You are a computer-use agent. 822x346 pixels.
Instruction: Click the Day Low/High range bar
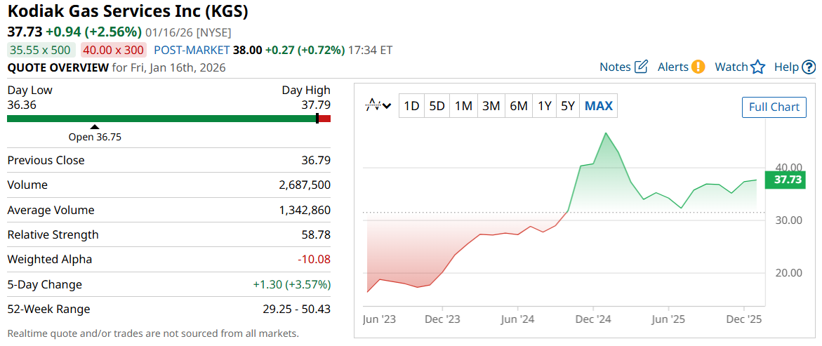coord(168,119)
